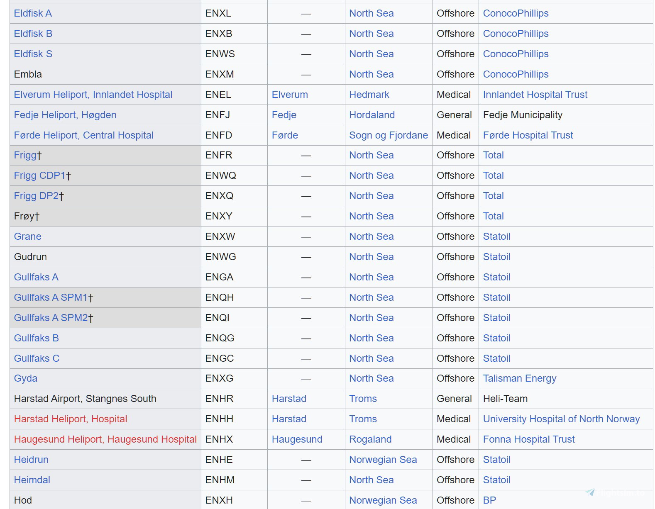This screenshot has width=655, height=509.
Task: Select the Fedje Municipality operator text
Action: pos(523,115)
